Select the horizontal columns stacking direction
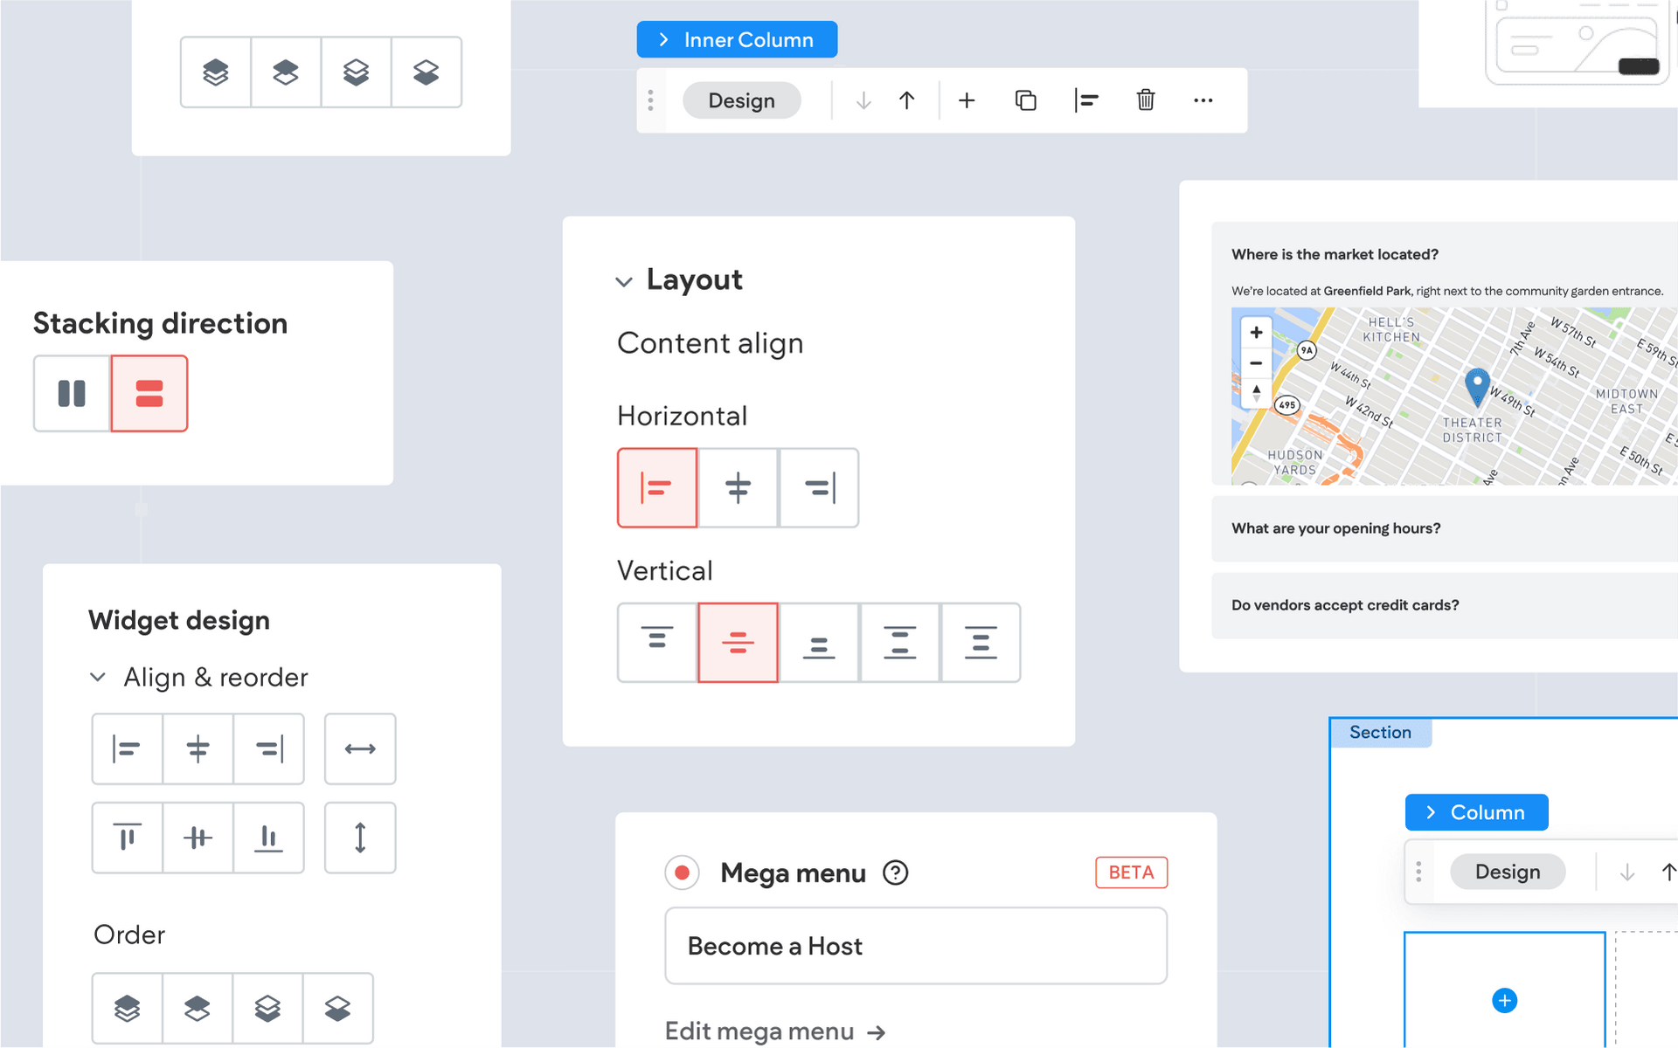Viewport: 1678px width, 1048px height. [x=72, y=394]
